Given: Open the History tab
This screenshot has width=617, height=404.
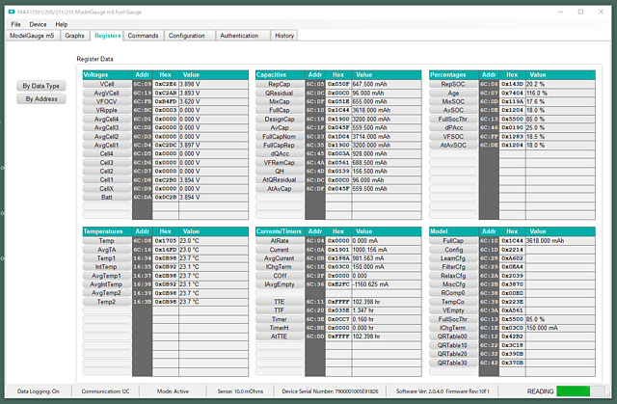Looking at the screenshot, I should point(284,36).
